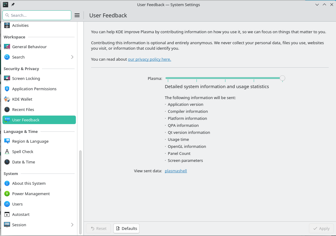336x236 pixels.
Task: Open Recent Files sidebar label
Action: (x=23, y=109)
